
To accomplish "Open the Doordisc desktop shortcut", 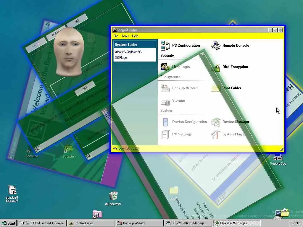I will (68, 152).
